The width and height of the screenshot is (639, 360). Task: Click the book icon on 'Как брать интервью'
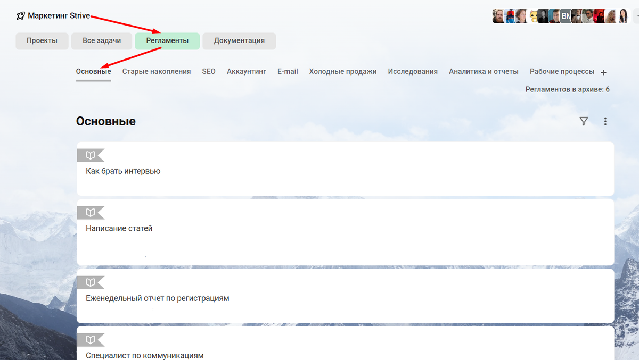pos(90,155)
